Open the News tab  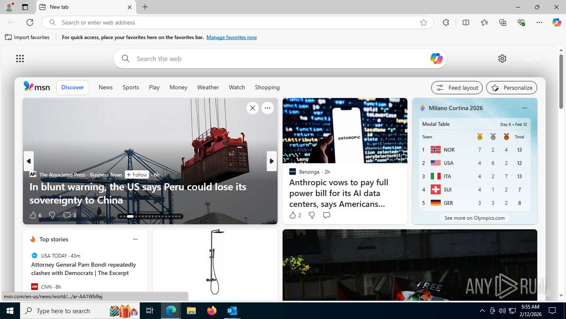[106, 87]
